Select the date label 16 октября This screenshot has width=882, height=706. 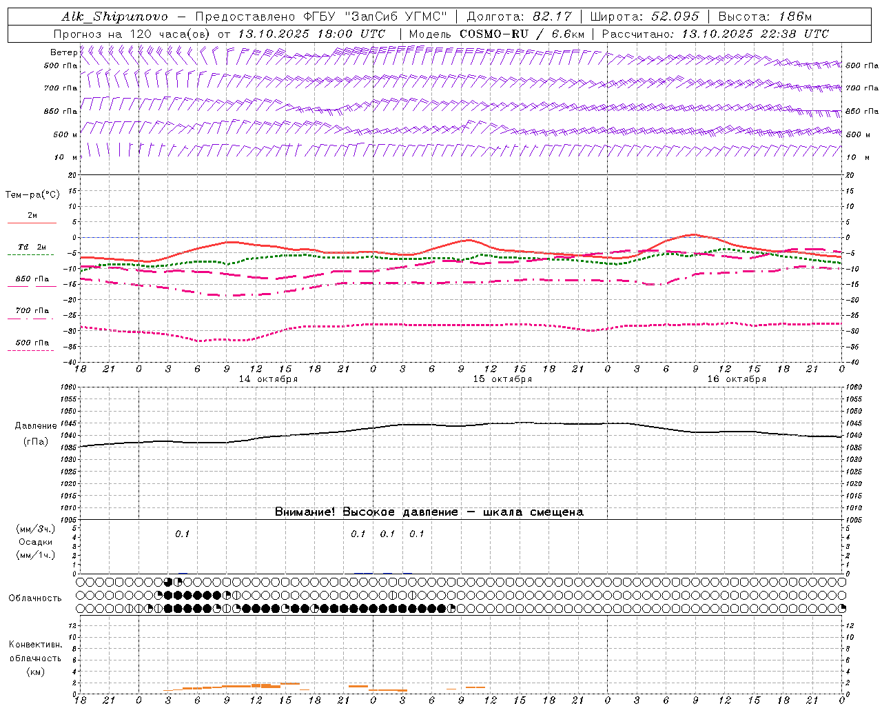[737, 379]
